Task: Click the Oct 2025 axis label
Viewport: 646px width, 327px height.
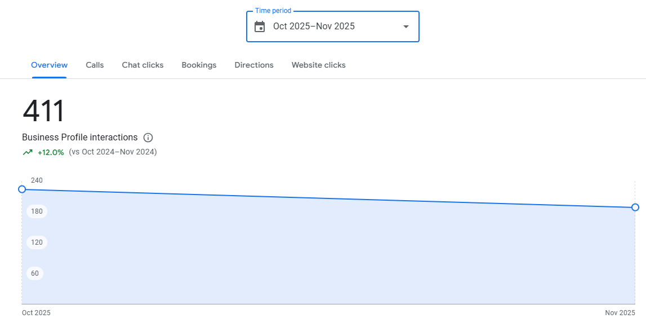Action: tap(35, 312)
